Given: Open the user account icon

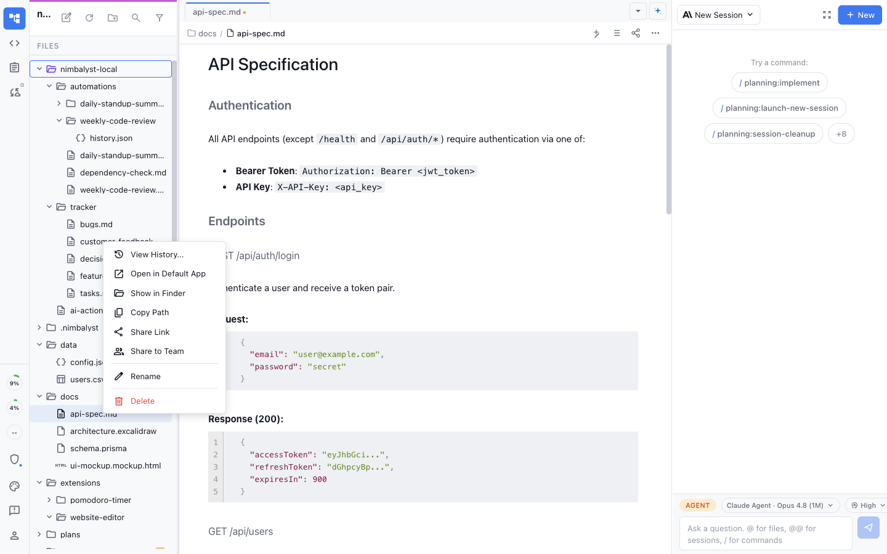Looking at the screenshot, I should coord(15,536).
